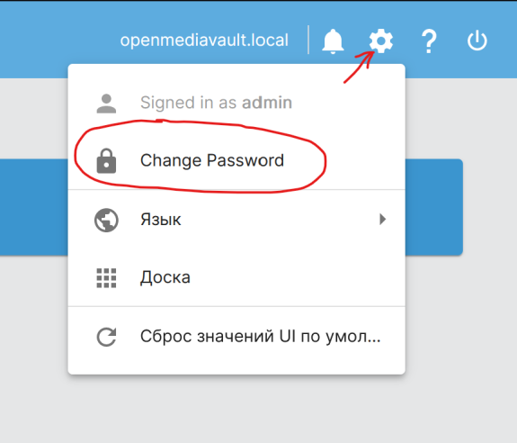517x443 pixels.
Task: Click the settings gear icon
Action: point(381,41)
